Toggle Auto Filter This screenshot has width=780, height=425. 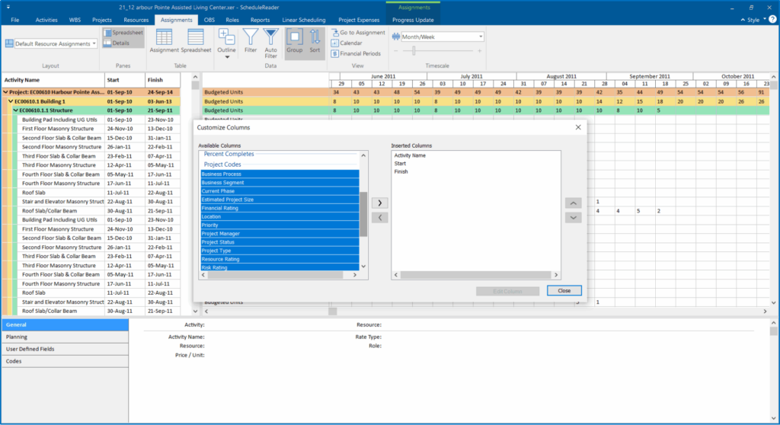(270, 43)
